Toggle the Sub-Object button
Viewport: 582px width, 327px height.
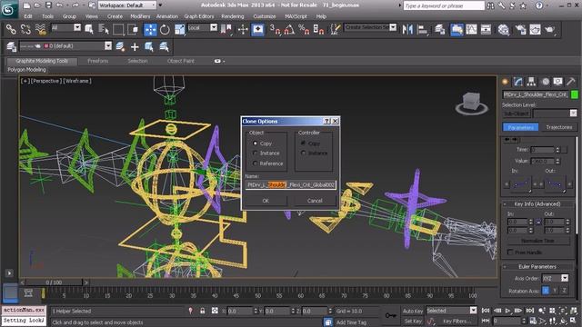[517, 114]
